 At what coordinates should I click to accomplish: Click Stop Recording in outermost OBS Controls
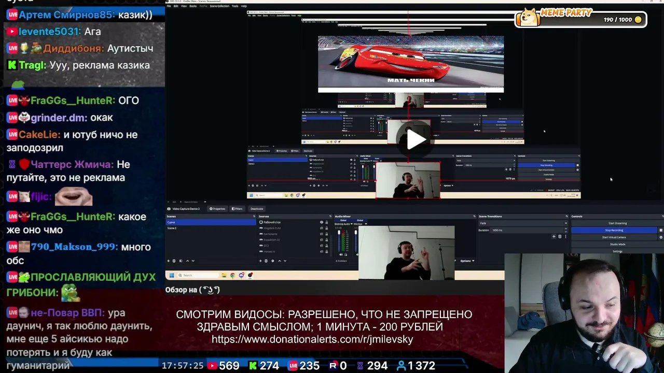tap(614, 230)
